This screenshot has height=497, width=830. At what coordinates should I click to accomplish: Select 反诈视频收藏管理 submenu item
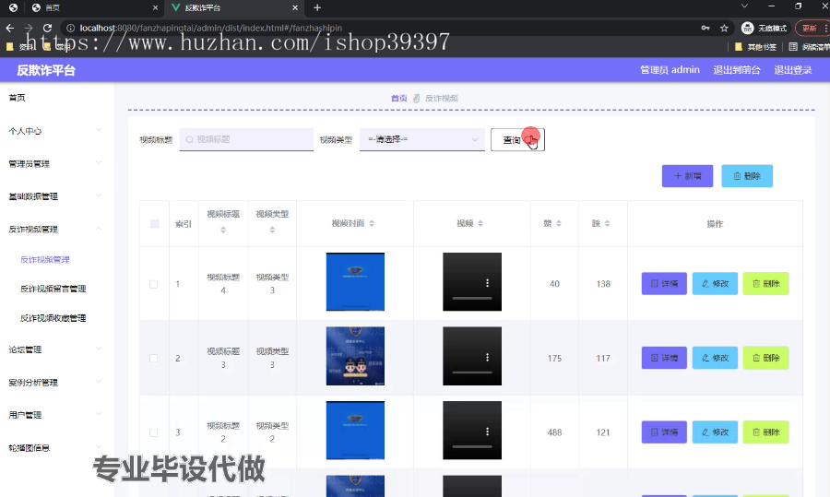pyautogui.click(x=53, y=318)
